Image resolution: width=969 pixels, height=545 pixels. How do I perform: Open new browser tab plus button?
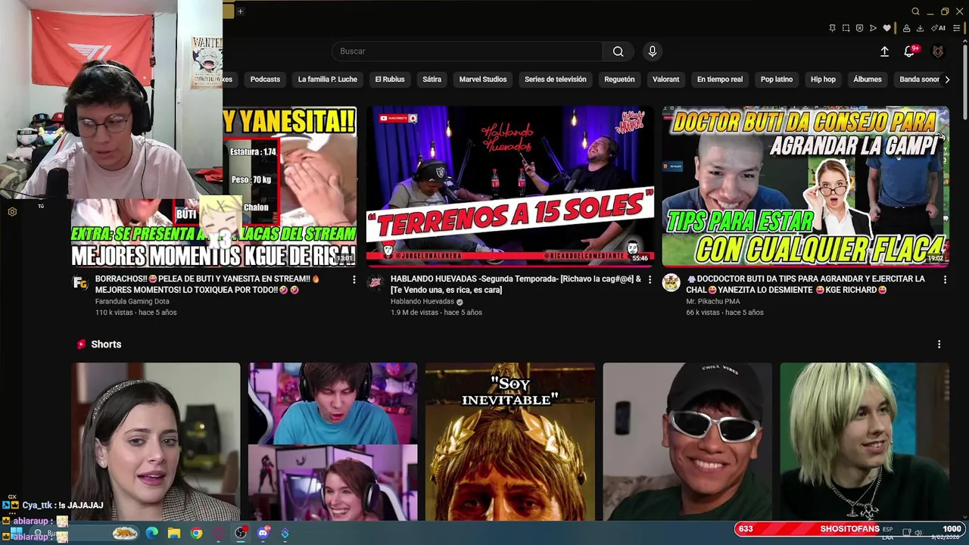(x=240, y=11)
